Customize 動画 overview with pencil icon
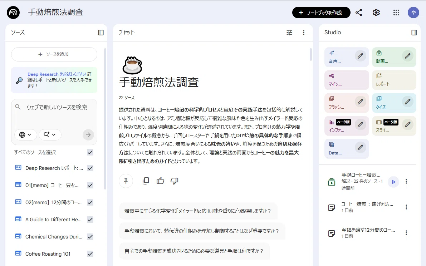Image resolution: width=426 pixels, height=266 pixels. 407,56
